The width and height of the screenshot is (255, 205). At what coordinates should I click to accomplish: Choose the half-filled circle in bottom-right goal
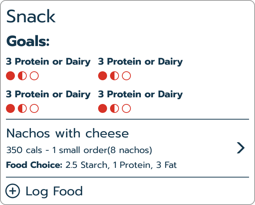tap(114, 109)
